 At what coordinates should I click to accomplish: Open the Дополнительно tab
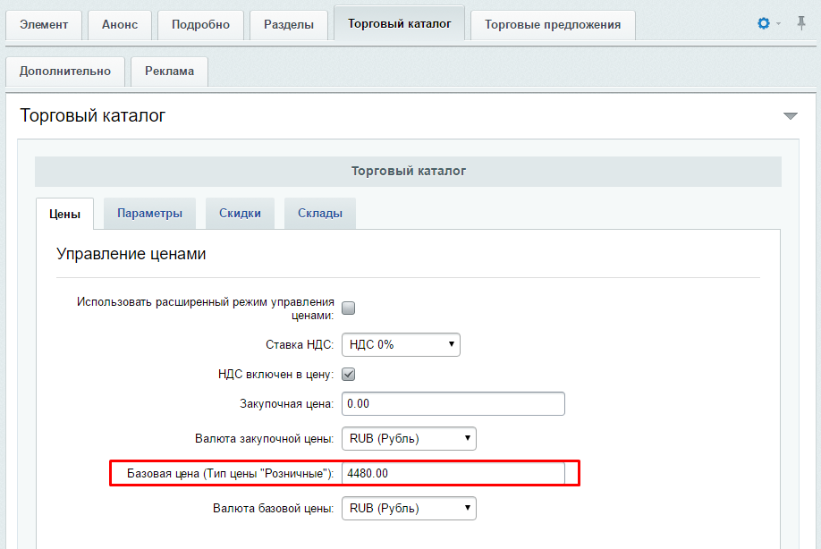[x=65, y=72]
